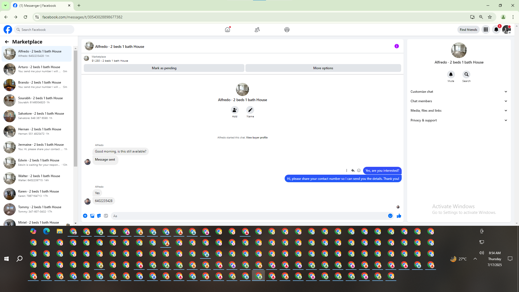
Task: Open the Windows Start menu
Action: click(x=6, y=259)
